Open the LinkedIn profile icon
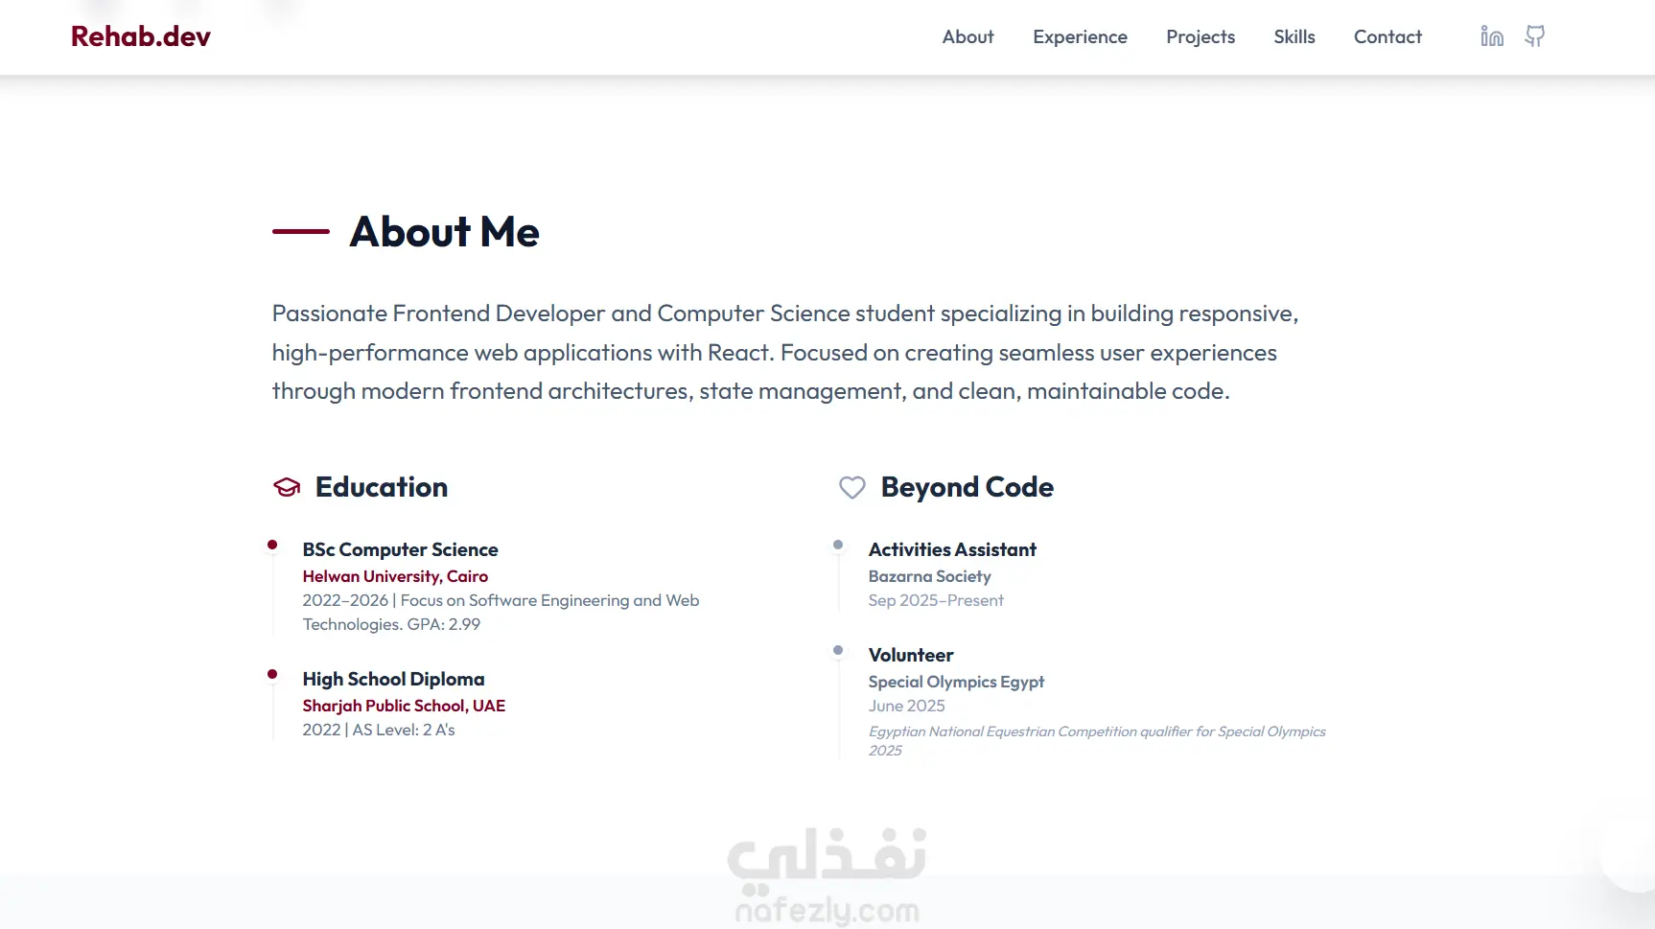Image resolution: width=1655 pixels, height=929 pixels. [x=1492, y=36]
